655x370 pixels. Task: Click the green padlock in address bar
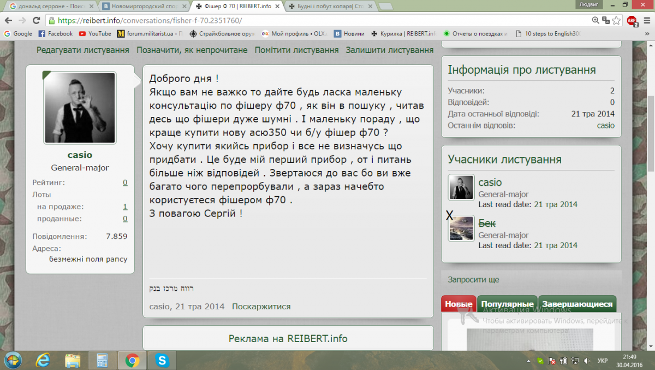tap(52, 21)
